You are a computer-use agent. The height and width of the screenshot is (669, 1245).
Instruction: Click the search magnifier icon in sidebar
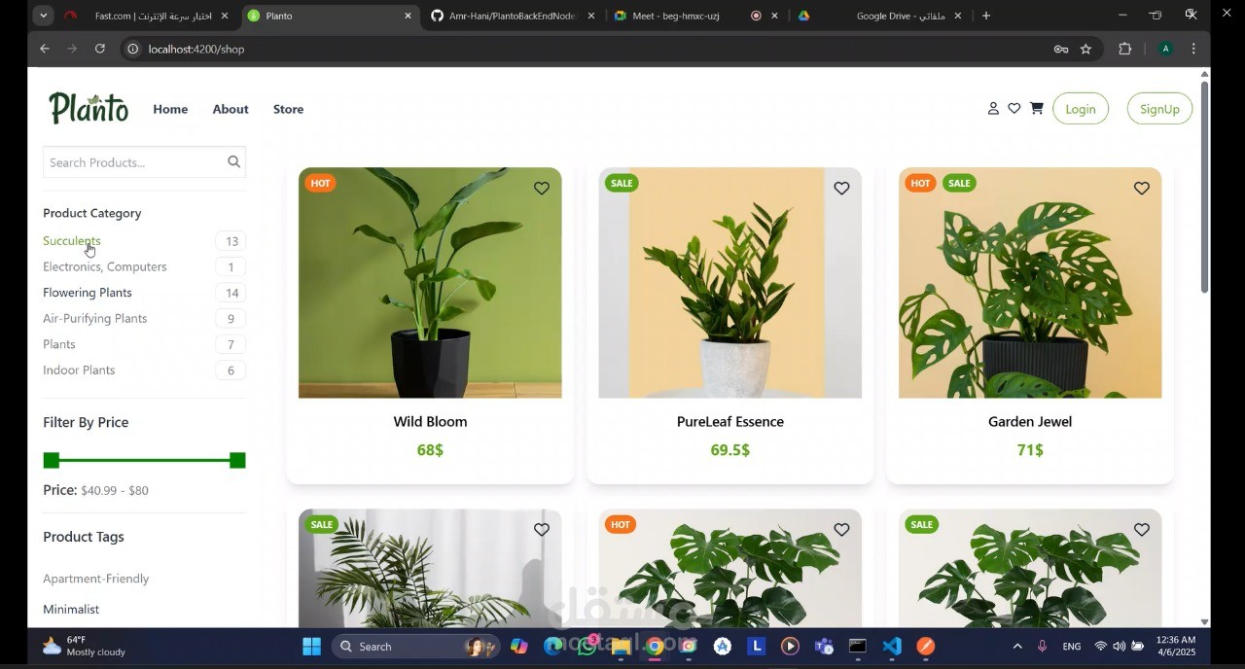233,162
